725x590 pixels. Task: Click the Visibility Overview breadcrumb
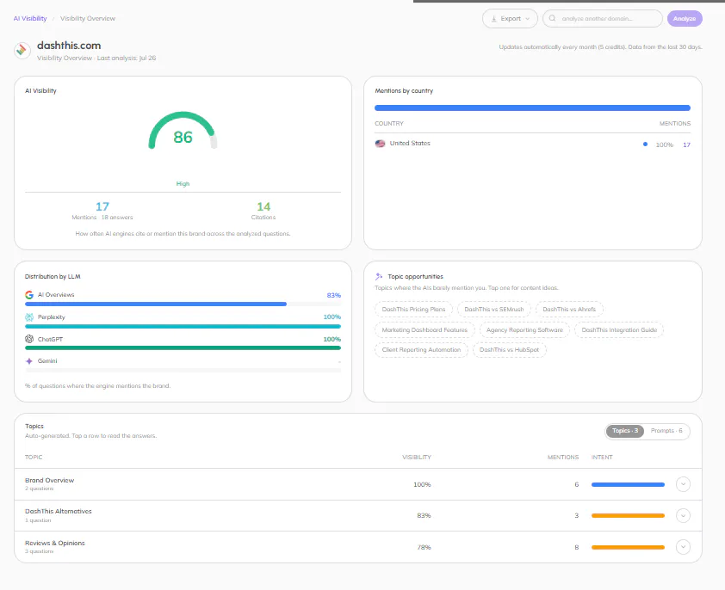tap(88, 18)
